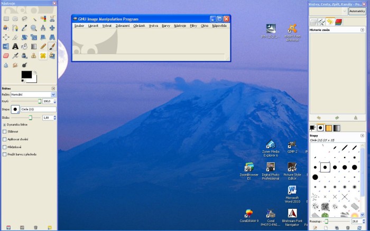370x231 pixels.
Task: Reset colors to default black and white
Action: point(23,81)
